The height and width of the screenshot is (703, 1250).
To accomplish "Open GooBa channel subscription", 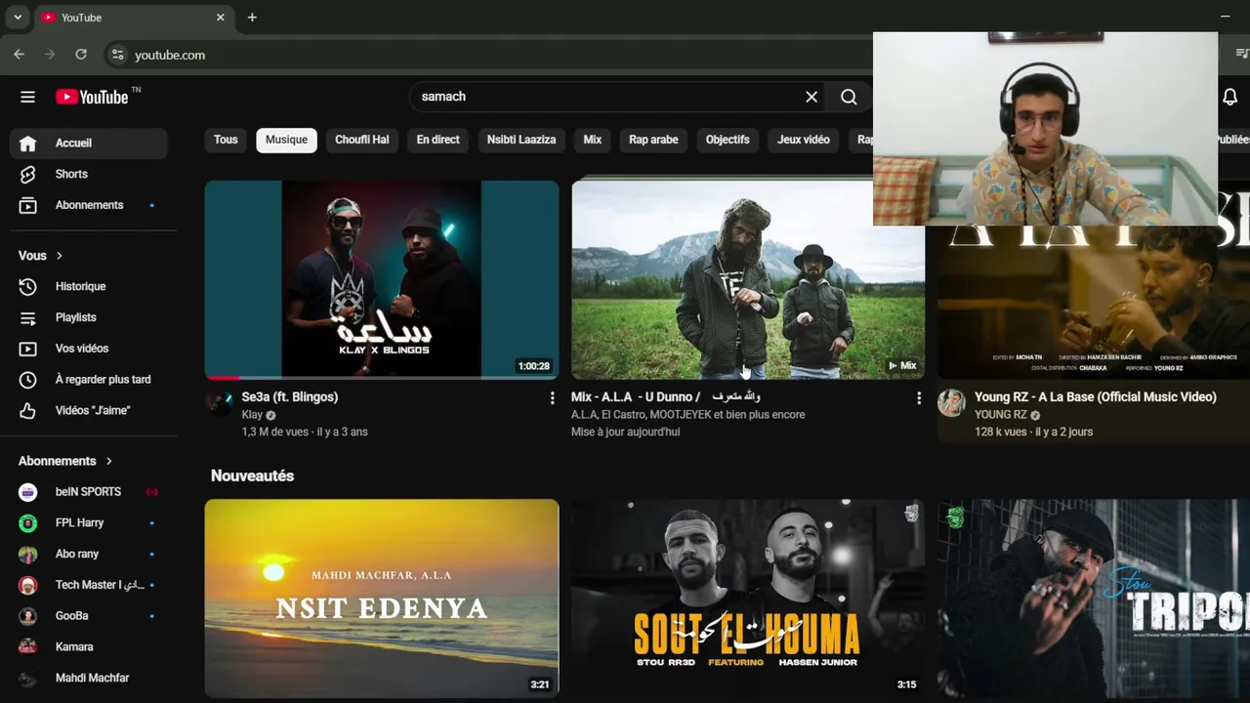I will coord(89,616).
